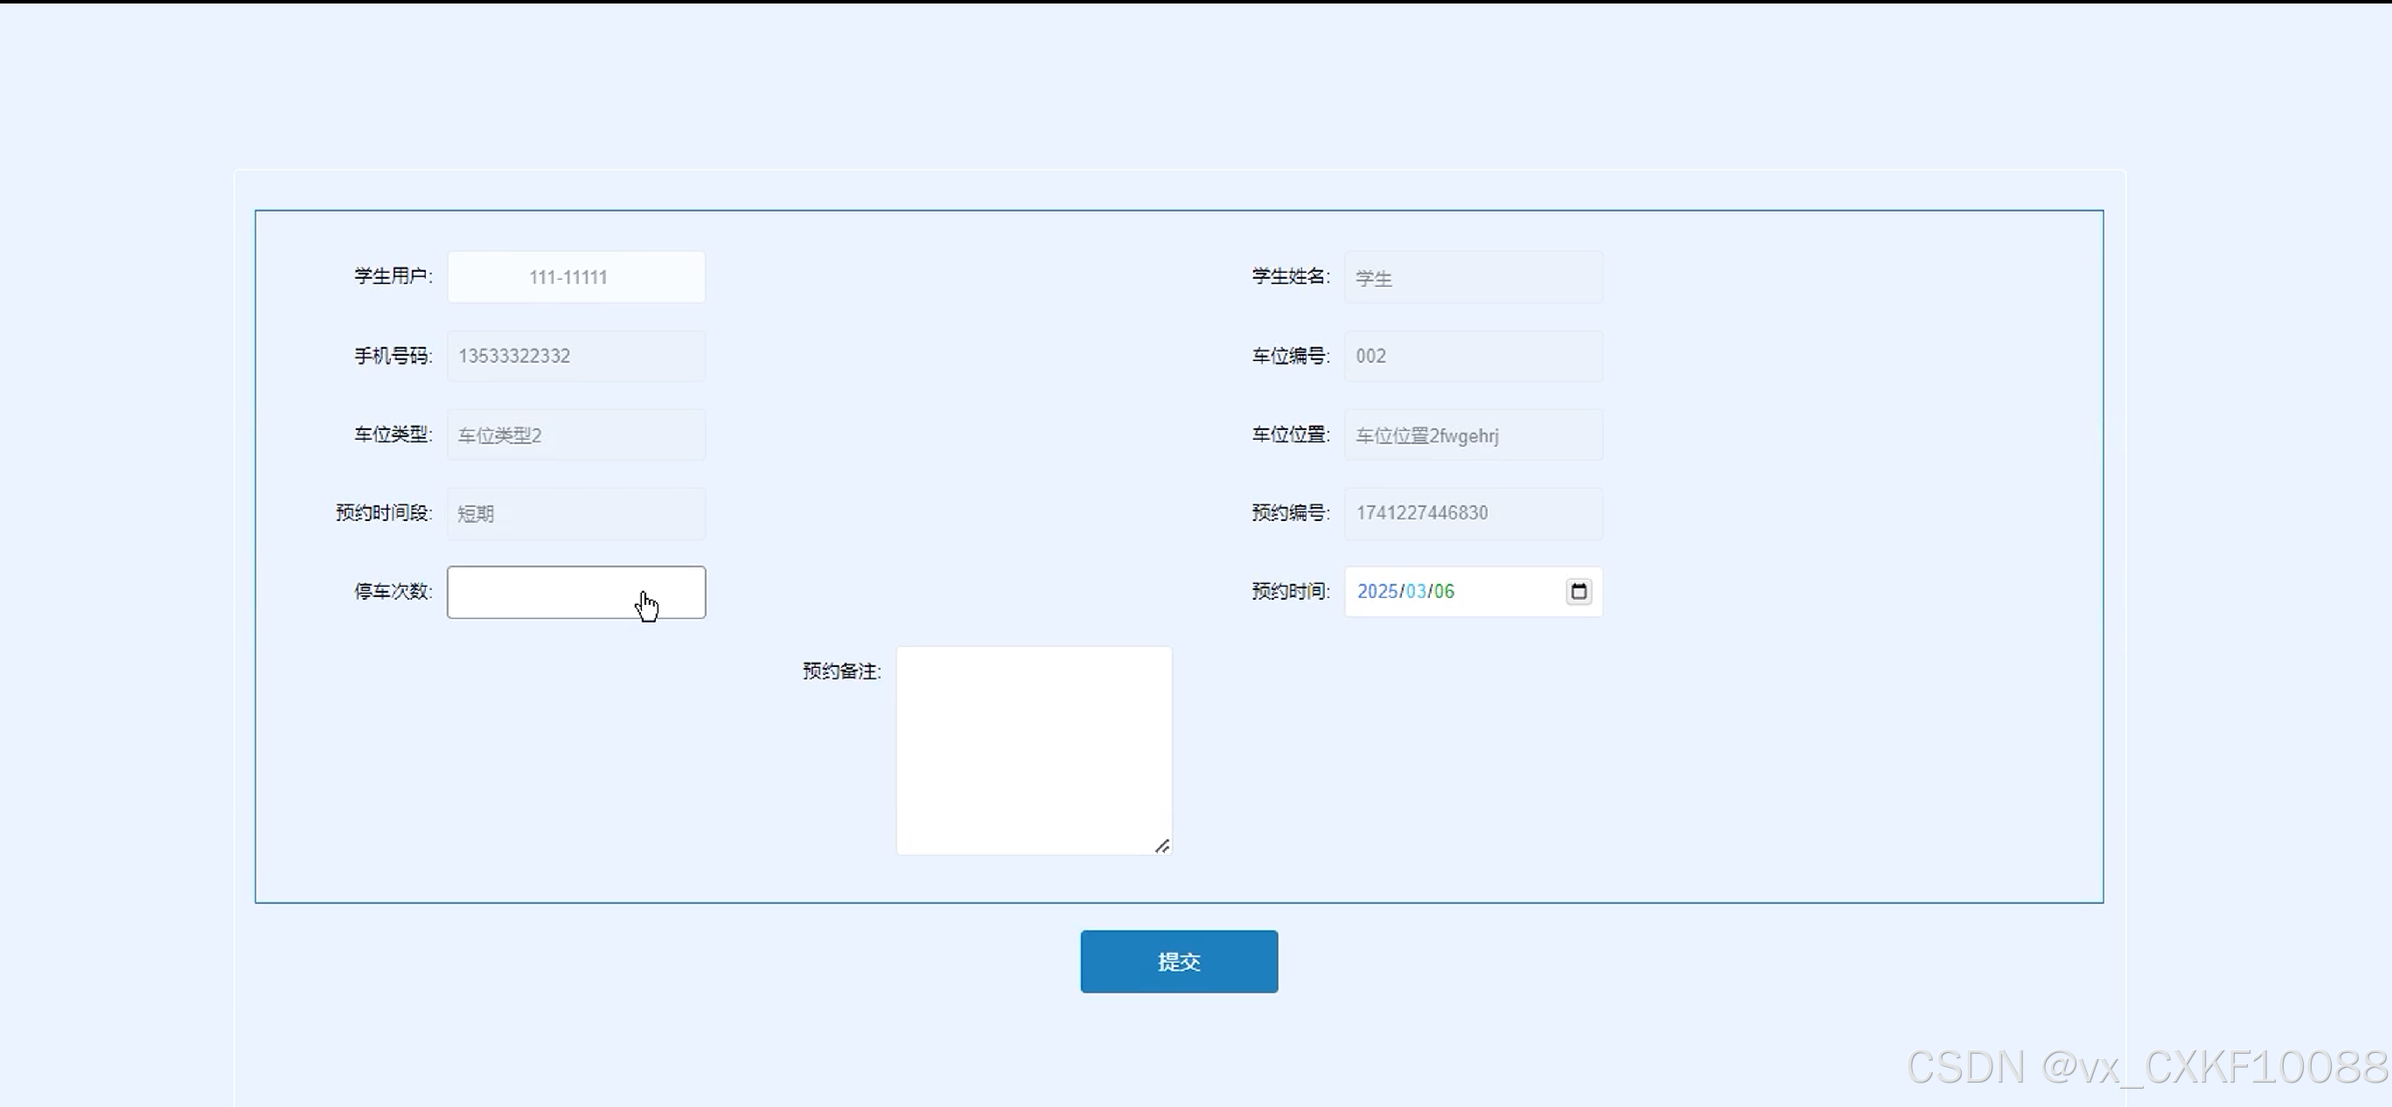Click the 车位位置 field

tap(1473, 435)
